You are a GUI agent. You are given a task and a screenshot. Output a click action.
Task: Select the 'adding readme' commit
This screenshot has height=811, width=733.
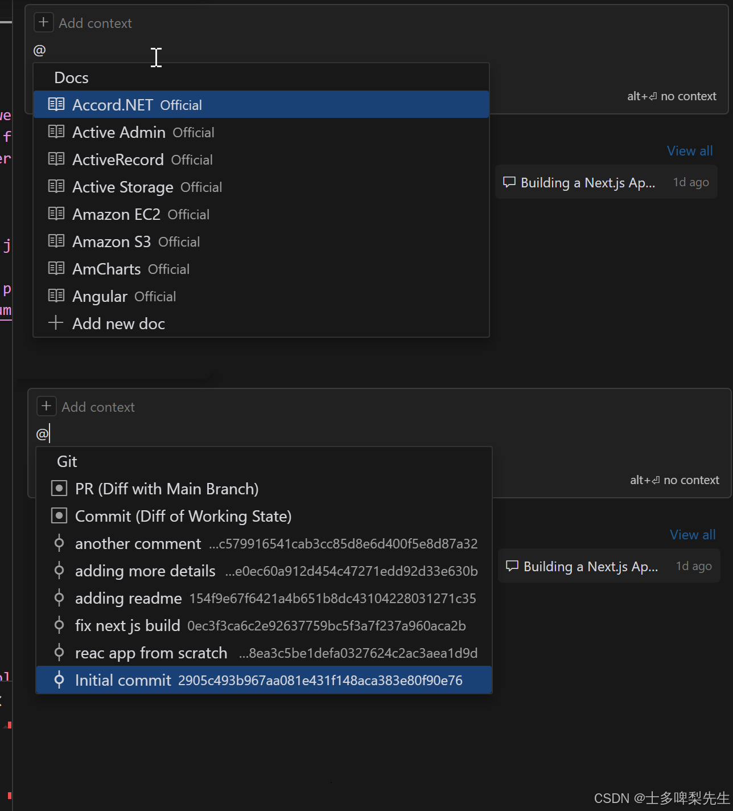(x=264, y=598)
